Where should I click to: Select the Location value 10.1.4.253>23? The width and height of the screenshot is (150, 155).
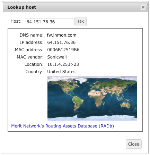[63, 64]
